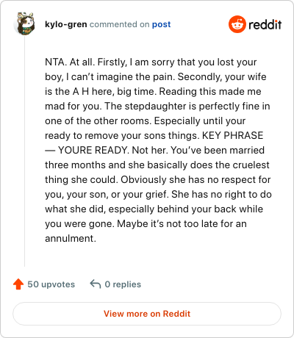Screen dimensions: 294x338
Task: Click the "YOURE READY" text in the comment
Action: click(x=93, y=150)
